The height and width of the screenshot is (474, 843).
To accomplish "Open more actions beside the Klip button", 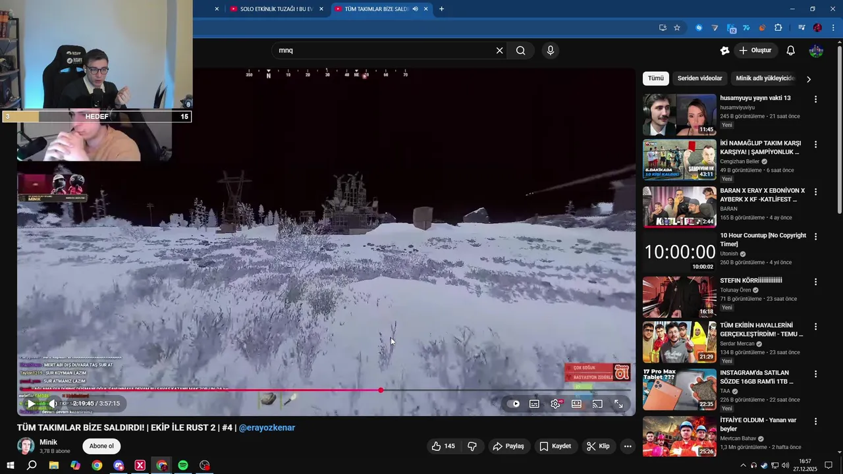I will (x=628, y=446).
